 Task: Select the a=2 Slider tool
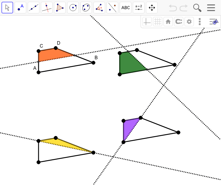click(x=139, y=8)
